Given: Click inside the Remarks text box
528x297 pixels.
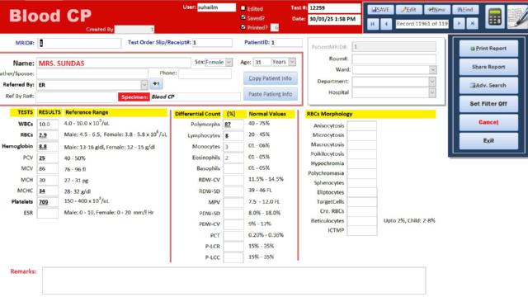Looking at the screenshot, I should [x=233, y=280].
